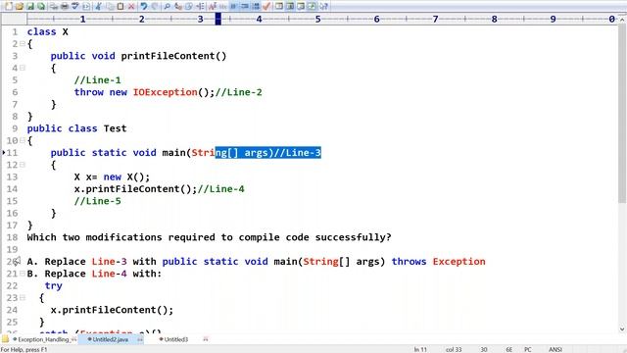Click the red check mark toolbar icon
The image size is (627, 353).
coord(266,7)
